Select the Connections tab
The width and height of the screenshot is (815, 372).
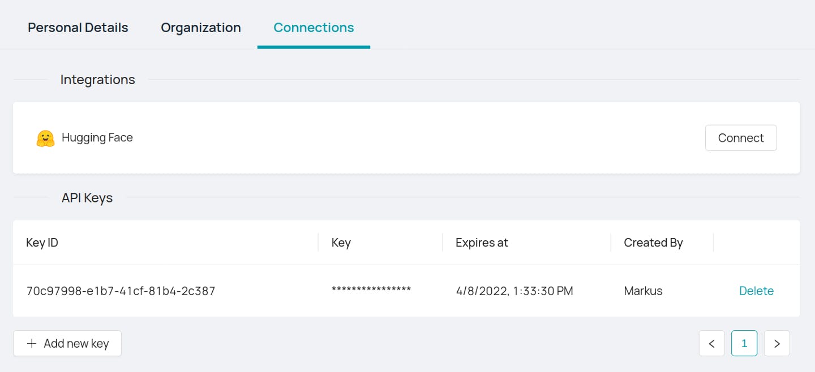[314, 27]
